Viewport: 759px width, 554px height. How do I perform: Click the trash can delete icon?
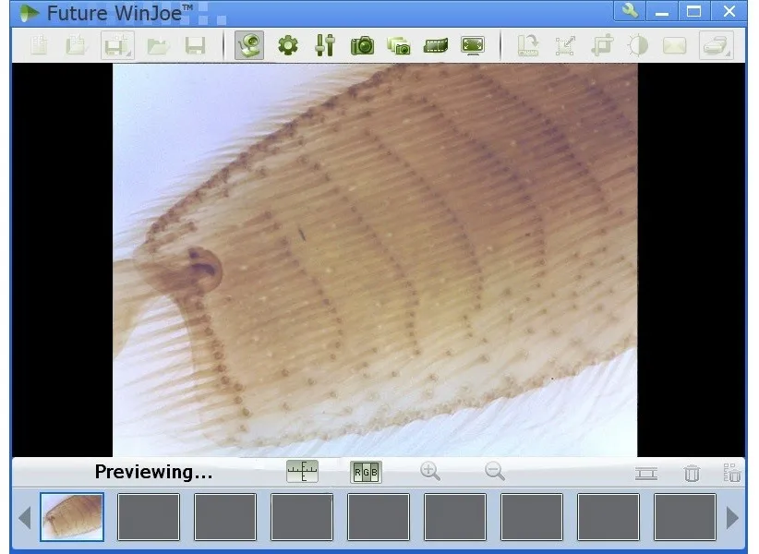click(692, 474)
